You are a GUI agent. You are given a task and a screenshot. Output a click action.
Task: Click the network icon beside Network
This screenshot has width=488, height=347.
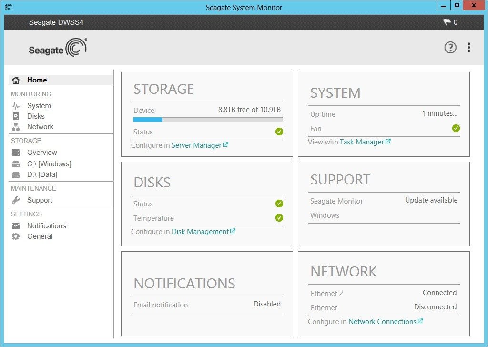point(16,127)
